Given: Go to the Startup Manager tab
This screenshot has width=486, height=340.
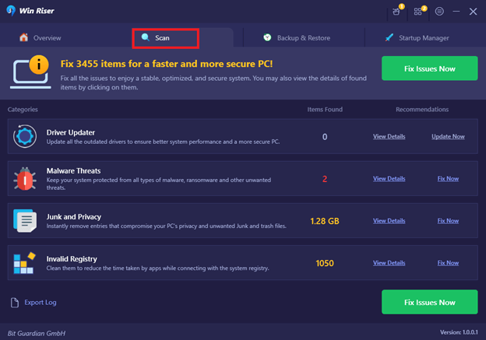Looking at the screenshot, I should 417,37.
